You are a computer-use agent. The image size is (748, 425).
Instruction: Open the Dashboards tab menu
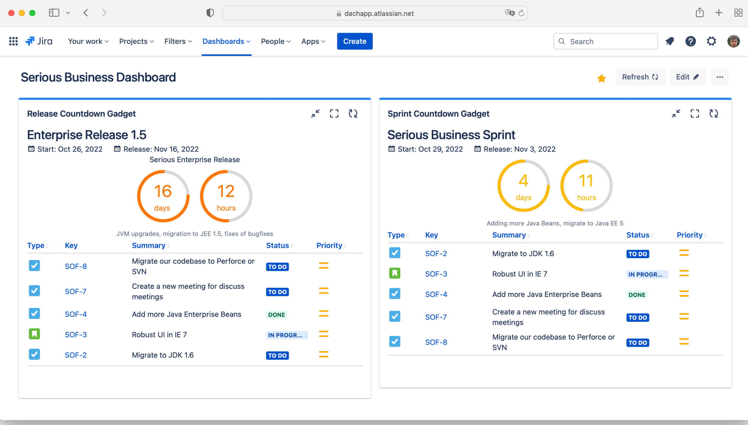point(226,41)
